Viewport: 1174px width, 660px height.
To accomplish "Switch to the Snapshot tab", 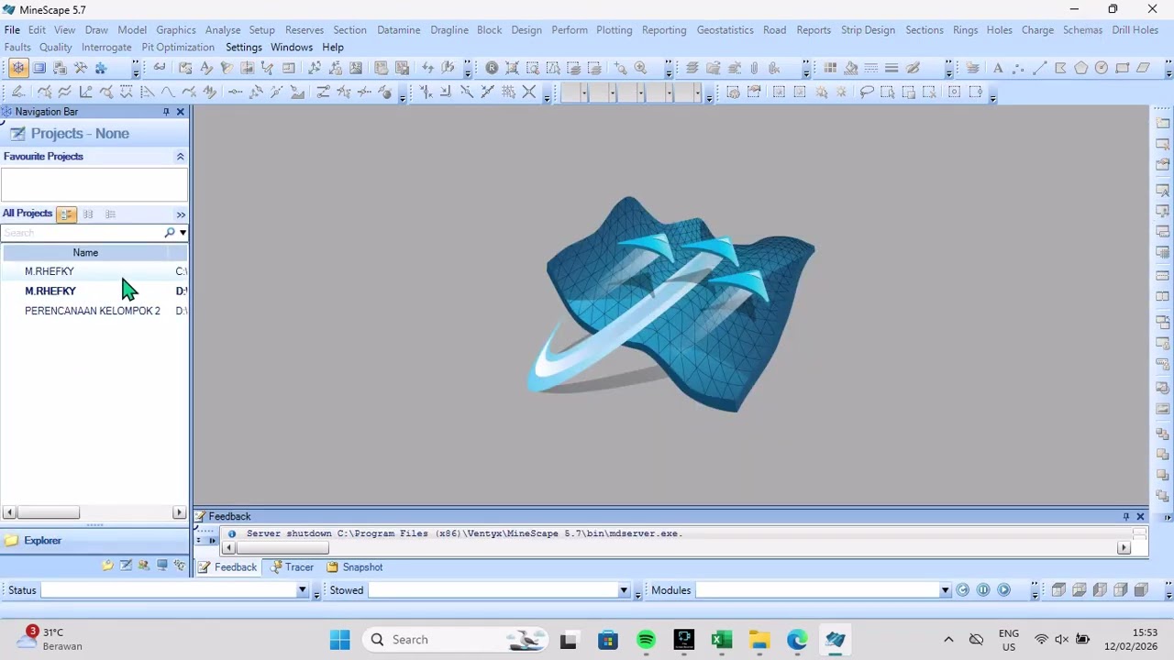I will 355,567.
